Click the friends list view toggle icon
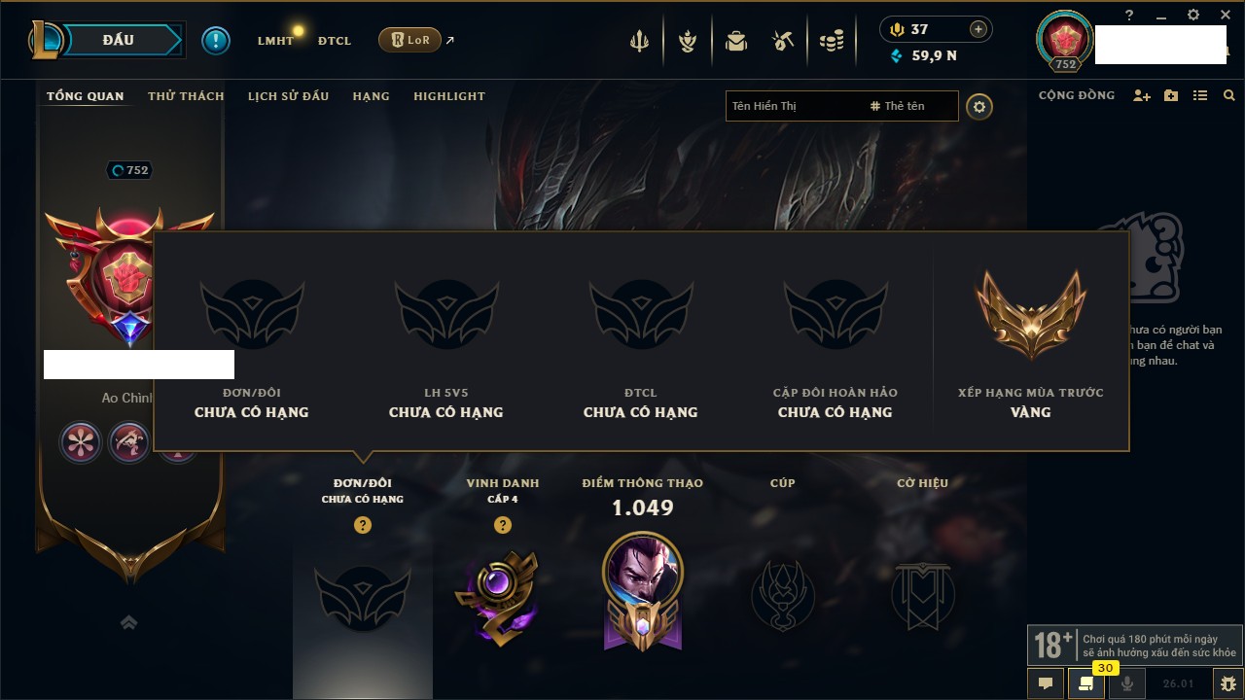 click(x=1200, y=95)
